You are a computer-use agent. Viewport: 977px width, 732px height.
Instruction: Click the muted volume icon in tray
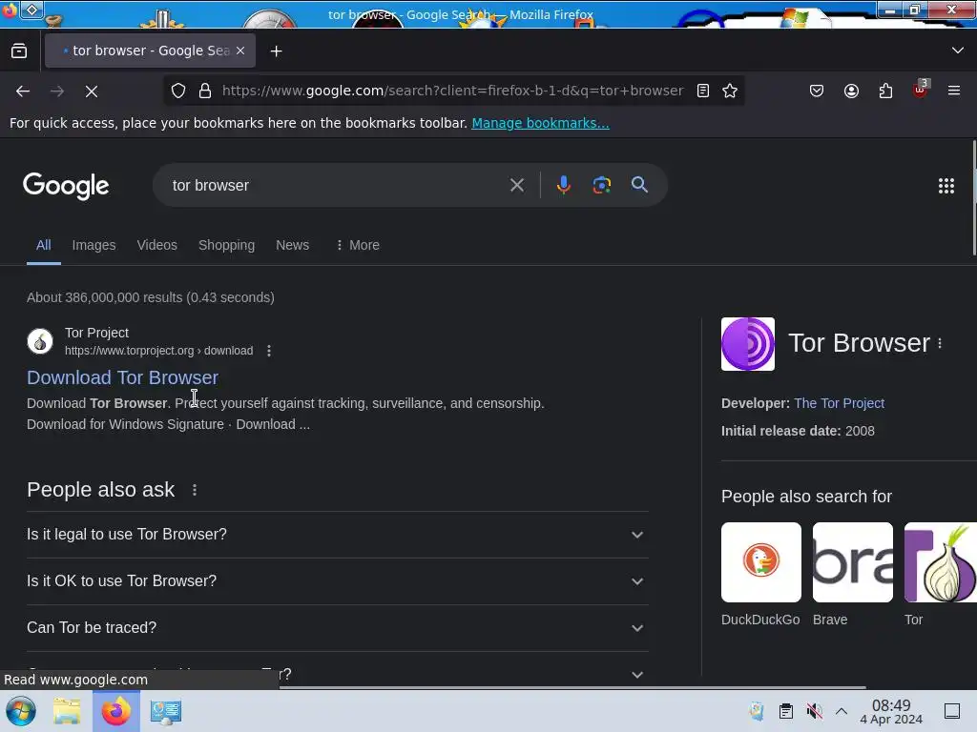point(814,711)
